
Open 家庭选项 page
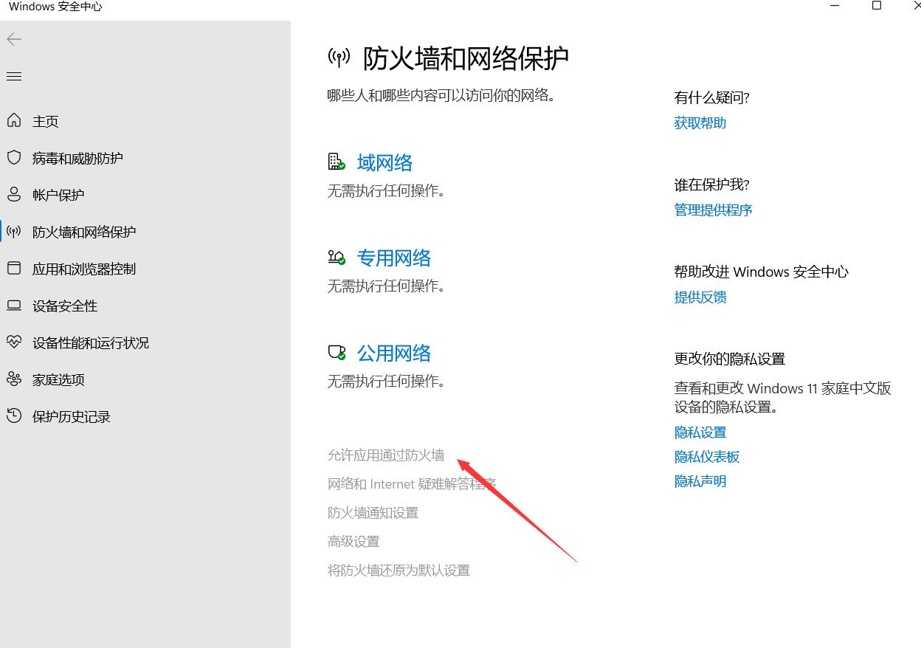point(58,379)
